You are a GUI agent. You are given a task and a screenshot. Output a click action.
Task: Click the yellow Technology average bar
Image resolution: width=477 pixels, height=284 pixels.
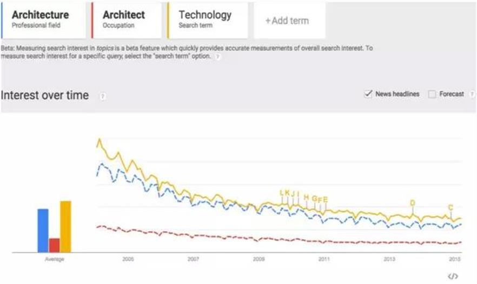click(x=65, y=226)
